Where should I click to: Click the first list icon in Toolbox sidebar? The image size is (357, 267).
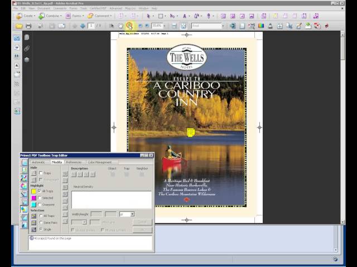pyautogui.click(x=24, y=162)
